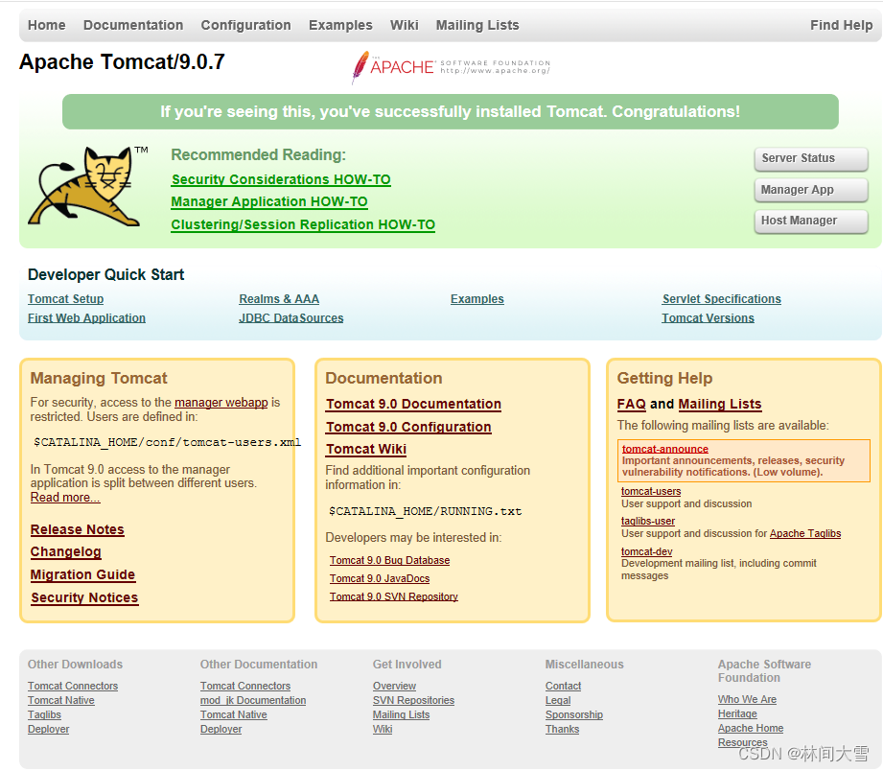The image size is (883, 771).
Task: Open JDBC DataSources link
Action: click(x=291, y=318)
